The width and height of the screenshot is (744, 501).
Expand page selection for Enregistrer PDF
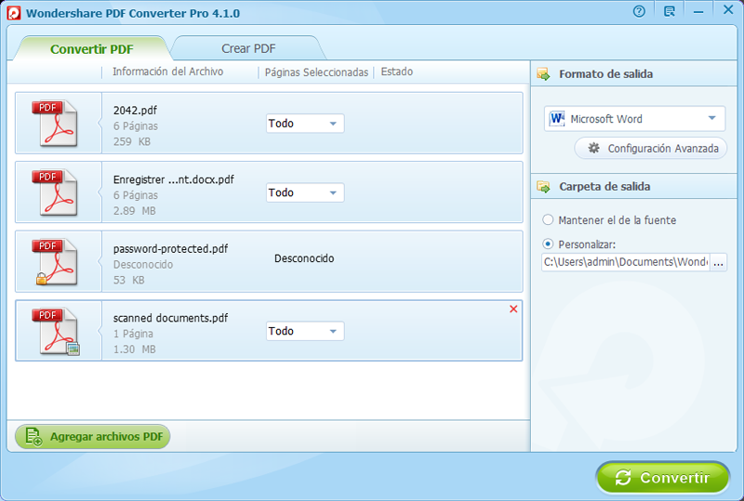(305, 193)
